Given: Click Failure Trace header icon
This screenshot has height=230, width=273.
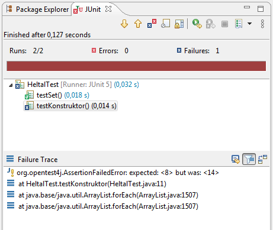Looking at the screenshot, I should 10,158.
